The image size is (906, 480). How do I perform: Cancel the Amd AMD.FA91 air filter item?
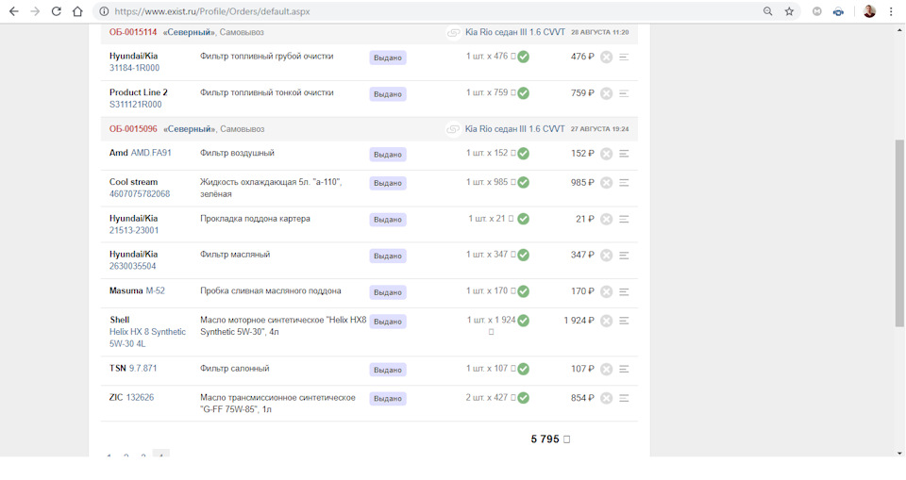pos(606,154)
